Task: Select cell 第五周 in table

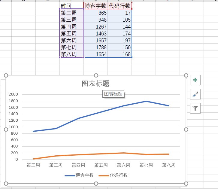Action: point(71,33)
